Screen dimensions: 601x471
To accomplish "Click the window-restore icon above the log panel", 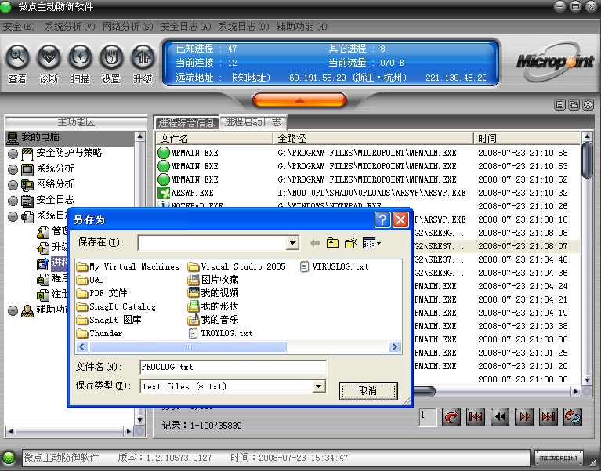I will [x=574, y=105].
